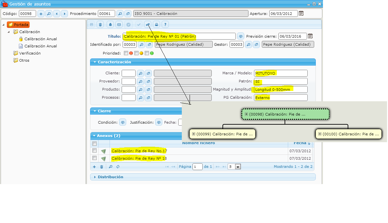Click the printer icon in toolbar
Viewport: 388px width, 223px height.
pyautogui.click(x=156, y=24)
